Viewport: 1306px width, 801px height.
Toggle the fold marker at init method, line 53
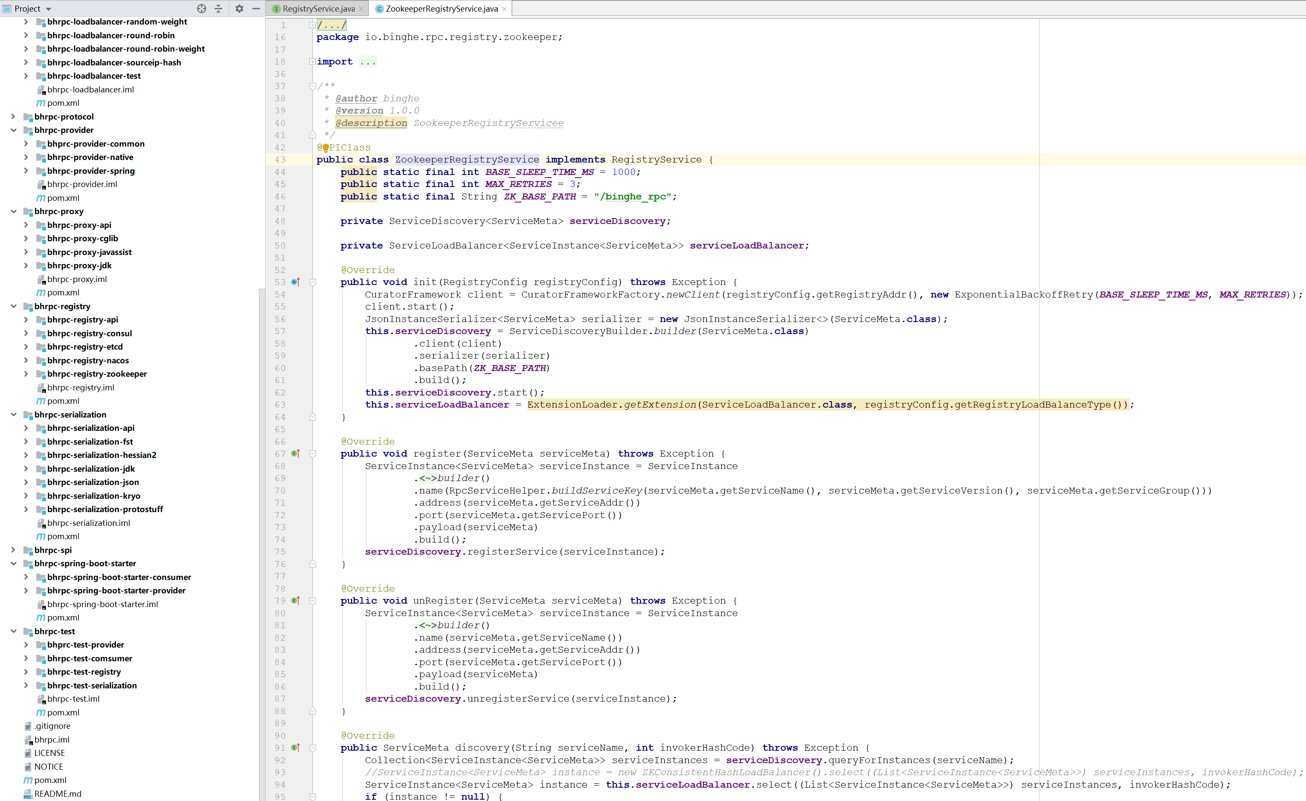(313, 282)
